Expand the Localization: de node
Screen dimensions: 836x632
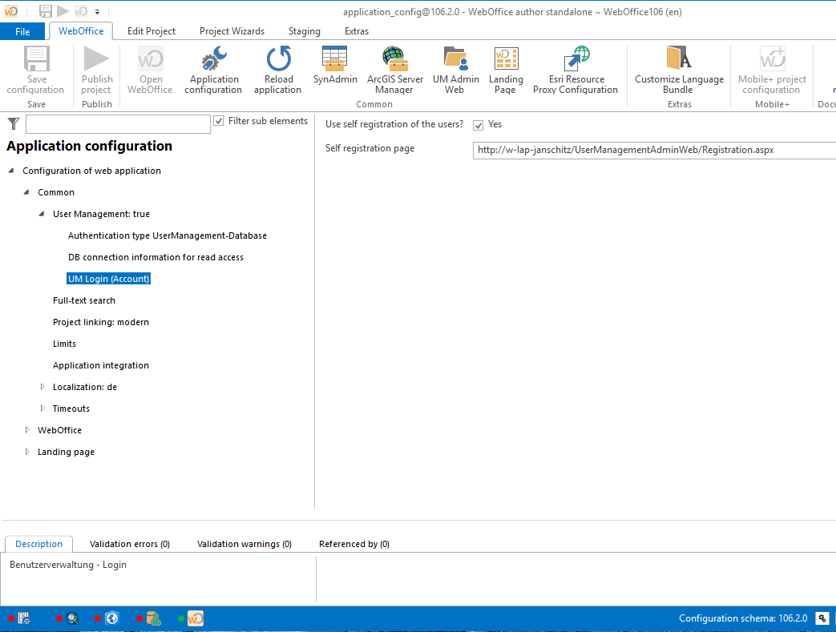43,387
